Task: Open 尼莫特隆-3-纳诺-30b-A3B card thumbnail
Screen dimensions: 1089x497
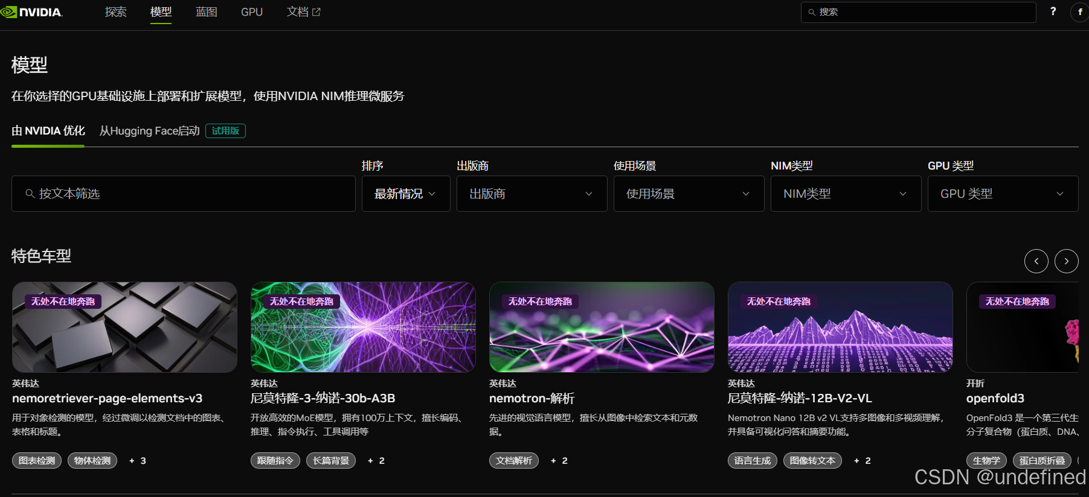Action: pyautogui.click(x=363, y=327)
